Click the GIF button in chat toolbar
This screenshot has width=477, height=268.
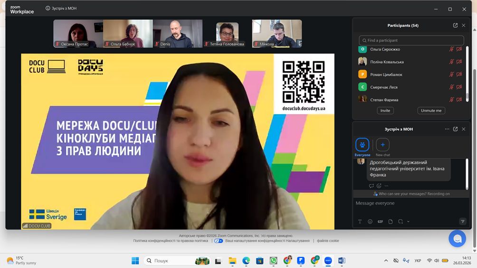click(x=380, y=222)
